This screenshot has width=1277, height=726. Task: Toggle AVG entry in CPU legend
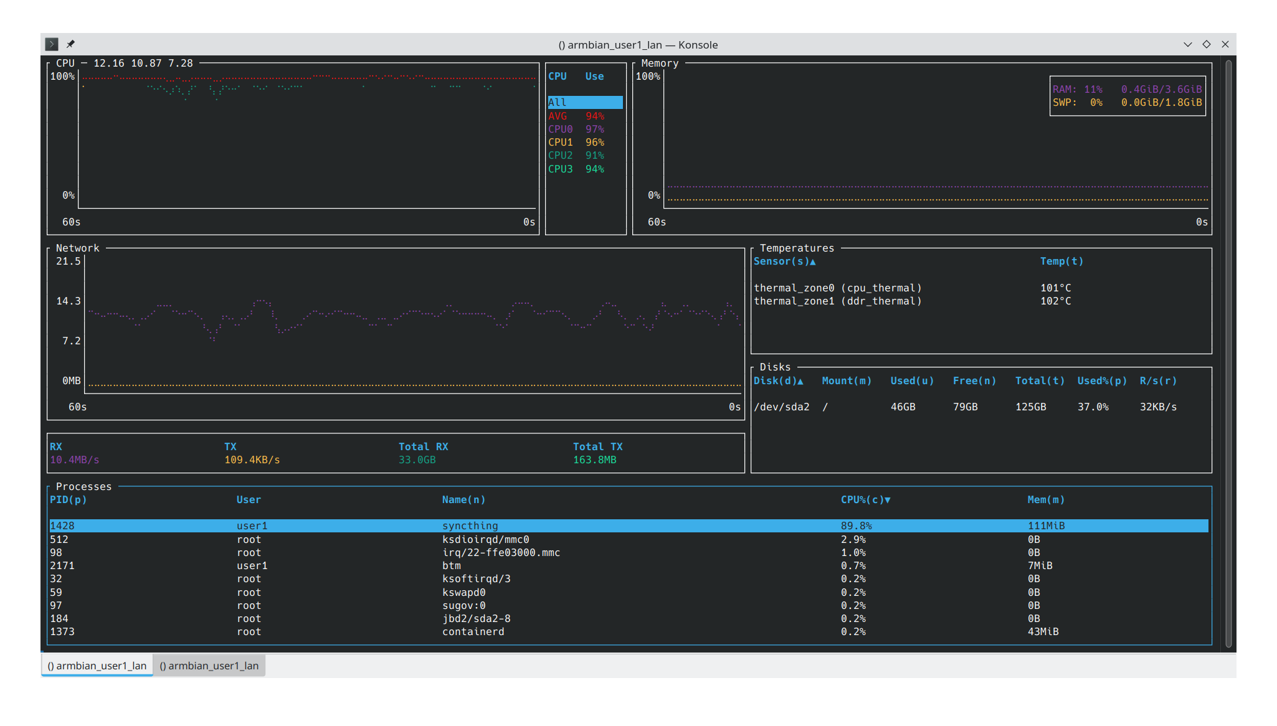click(576, 116)
